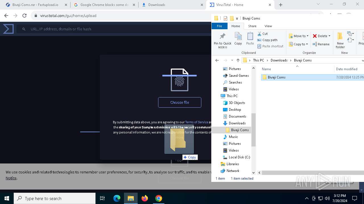The image size is (364, 204).
Task: Click the search magnifier in VirusTotal bar
Action: pyautogui.click(x=24, y=29)
